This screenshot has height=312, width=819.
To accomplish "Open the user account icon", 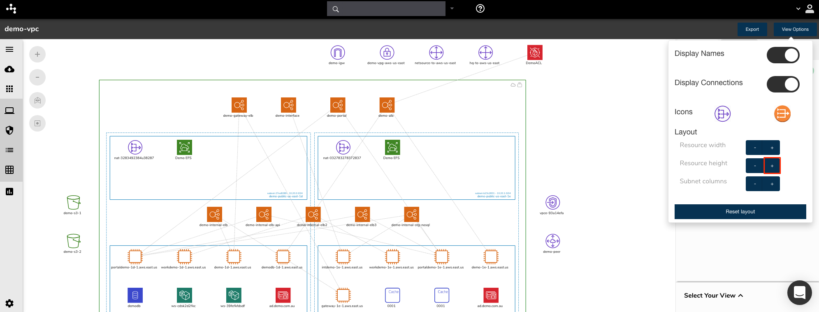I will point(810,9).
